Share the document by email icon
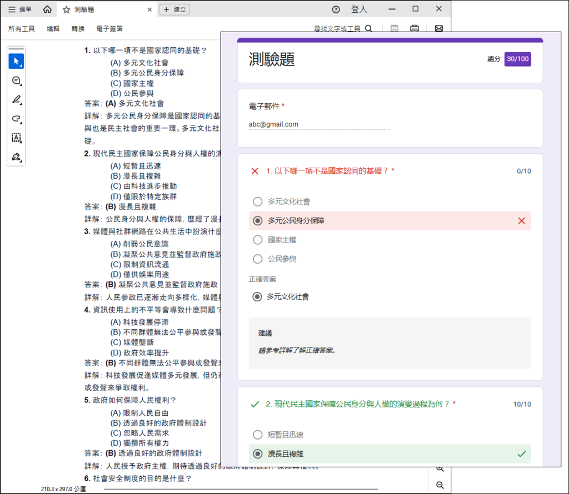This screenshot has height=494, width=569. (439, 28)
